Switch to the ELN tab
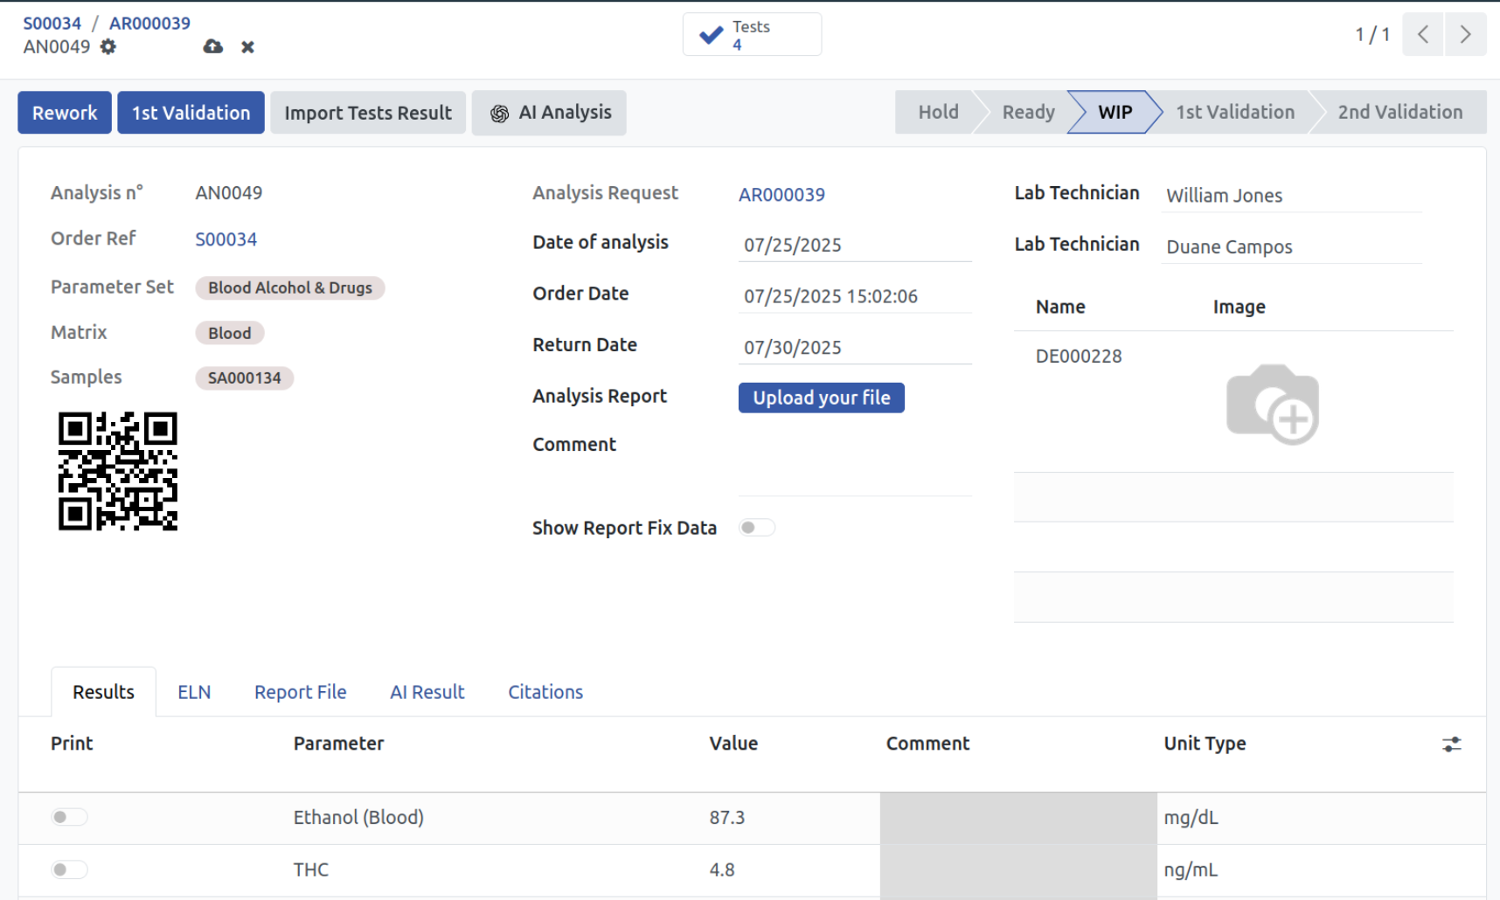This screenshot has width=1500, height=900. [x=194, y=692]
